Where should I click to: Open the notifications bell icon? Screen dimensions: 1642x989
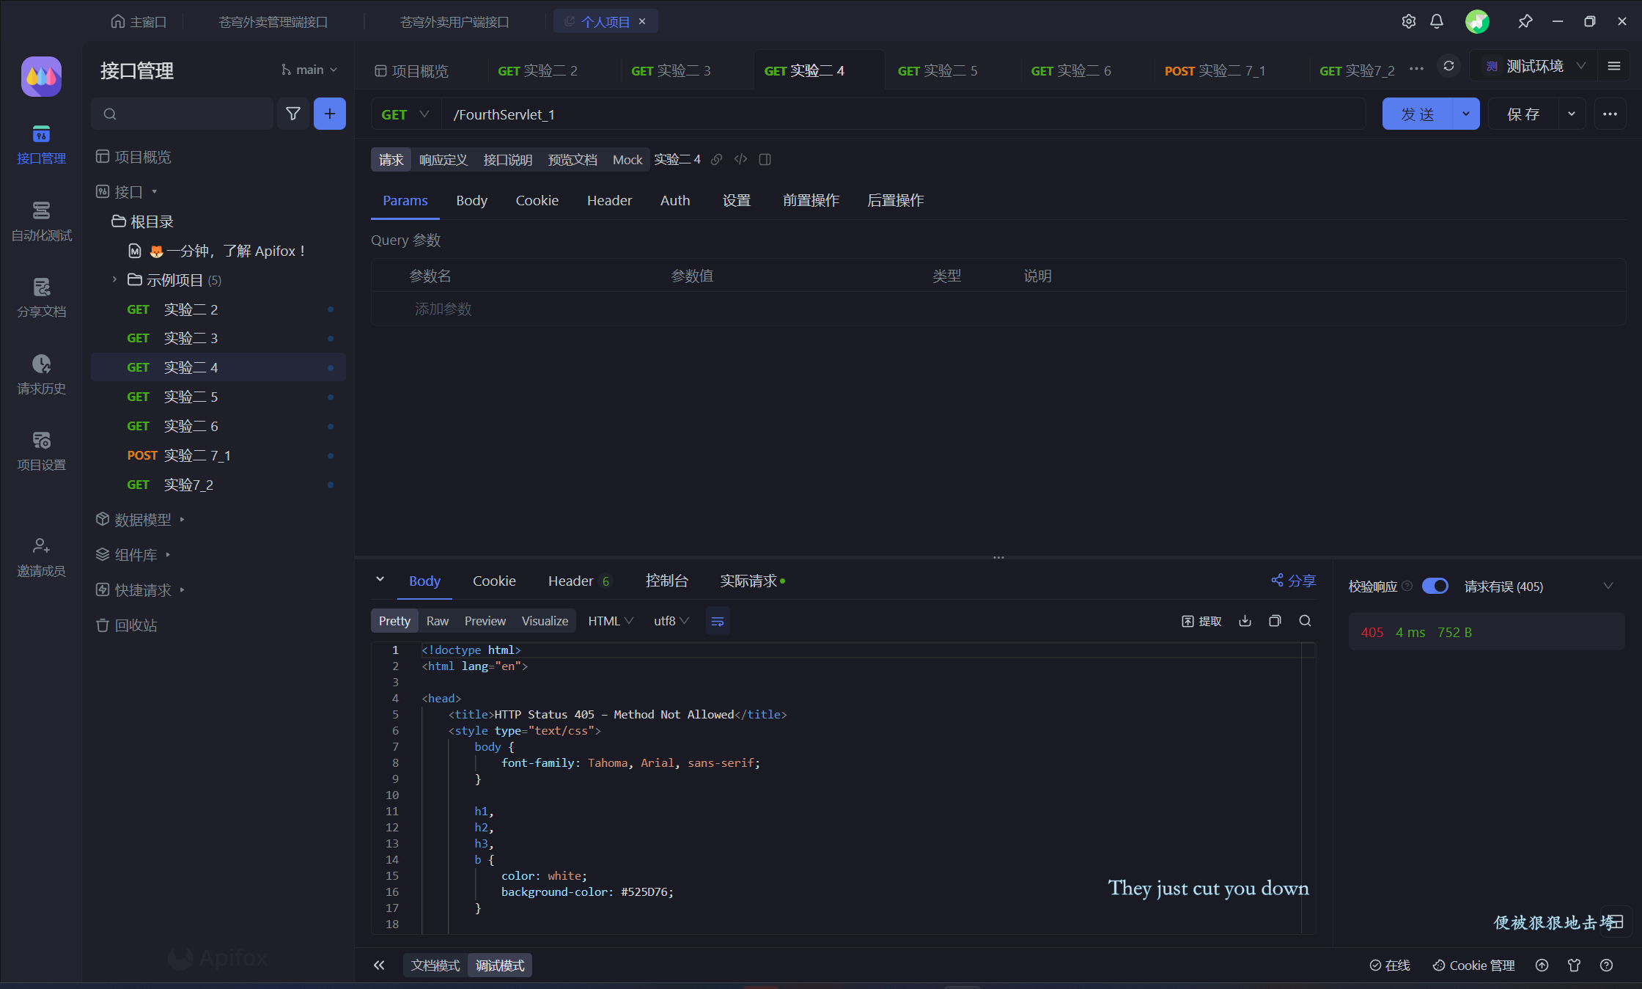[1437, 21]
